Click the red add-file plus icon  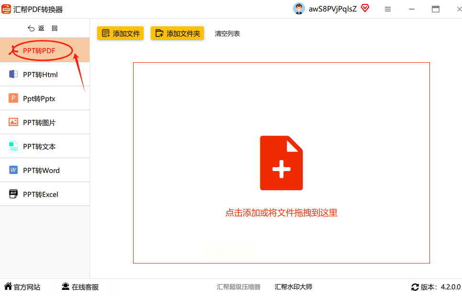click(282, 163)
